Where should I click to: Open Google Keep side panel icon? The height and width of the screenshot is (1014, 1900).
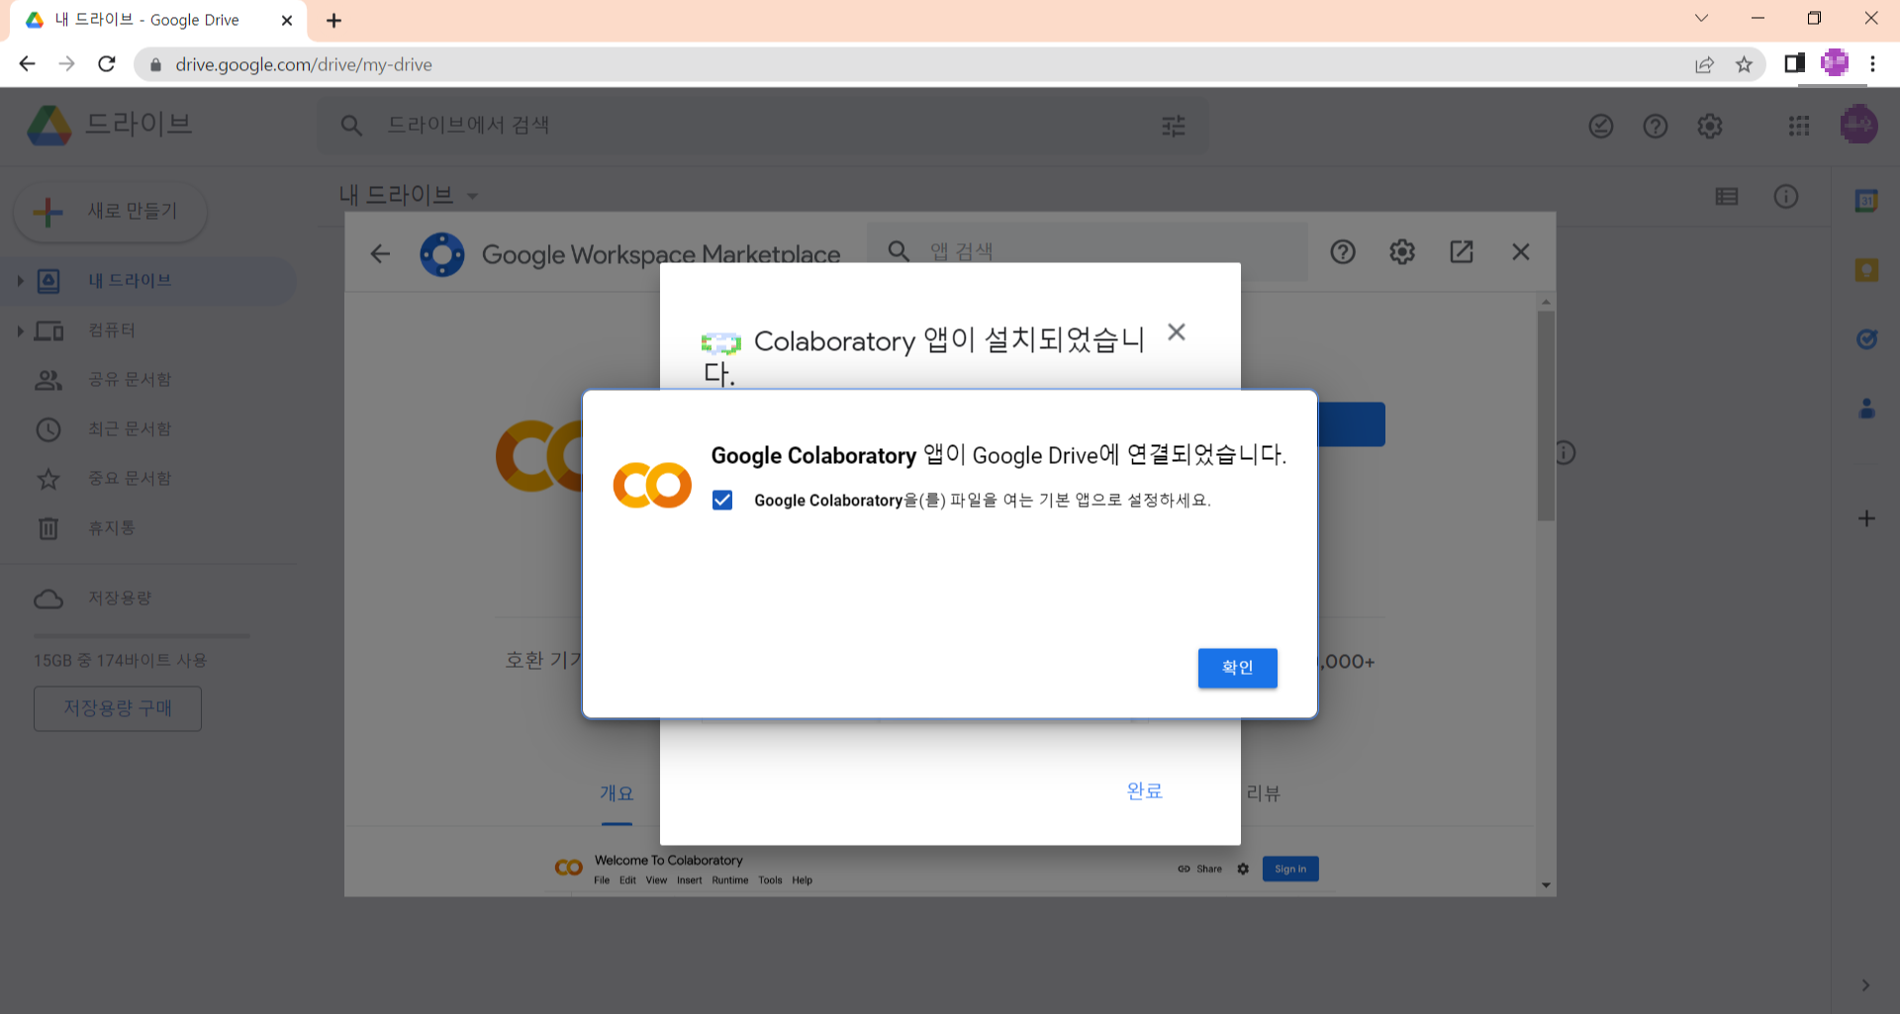pyautogui.click(x=1866, y=270)
